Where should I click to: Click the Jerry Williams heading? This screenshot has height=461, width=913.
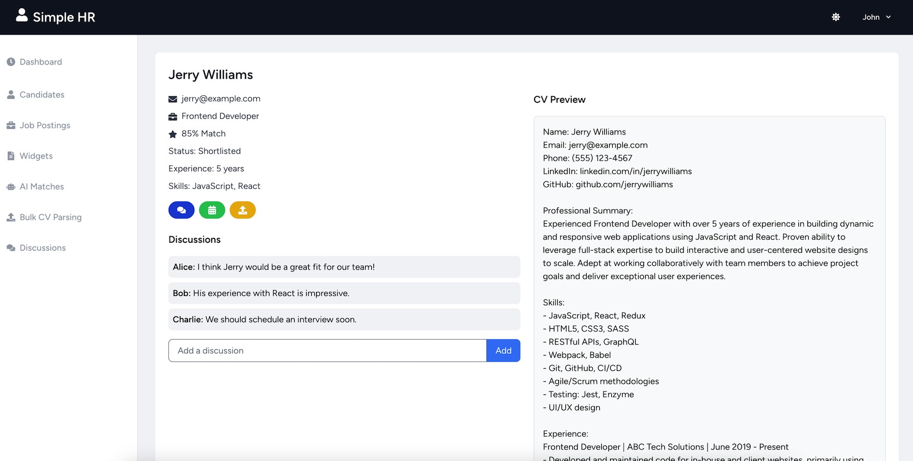(210, 75)
